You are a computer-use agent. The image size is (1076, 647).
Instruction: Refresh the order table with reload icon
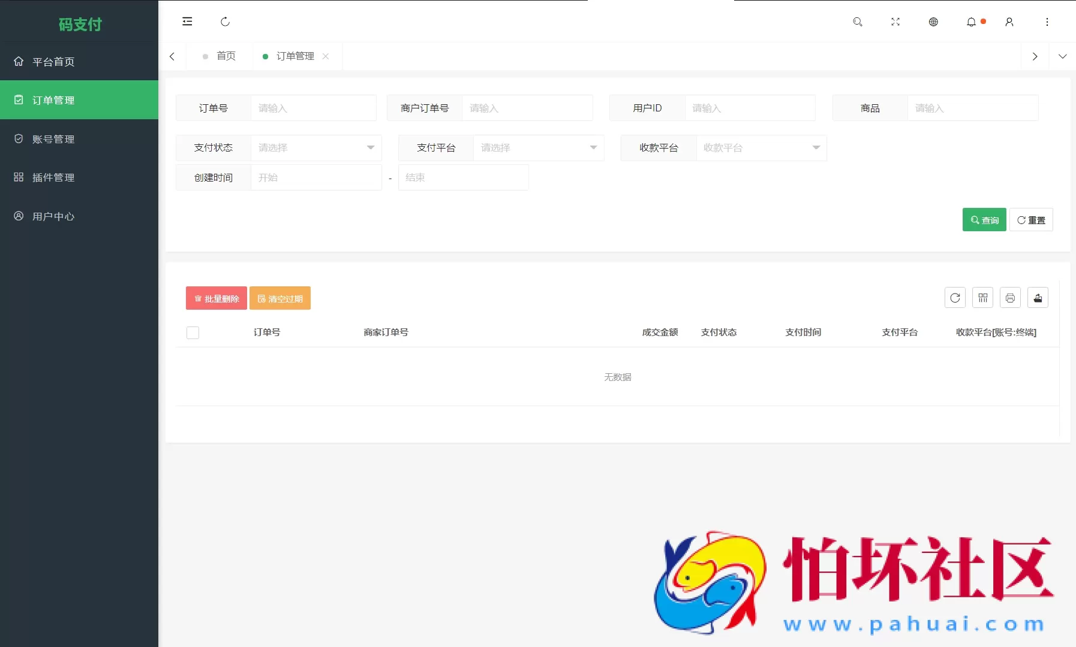coord(954,298)
